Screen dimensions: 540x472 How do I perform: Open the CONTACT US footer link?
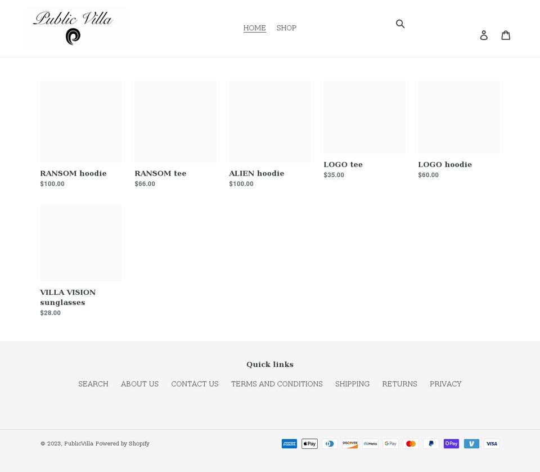click(x=195, y=384)
